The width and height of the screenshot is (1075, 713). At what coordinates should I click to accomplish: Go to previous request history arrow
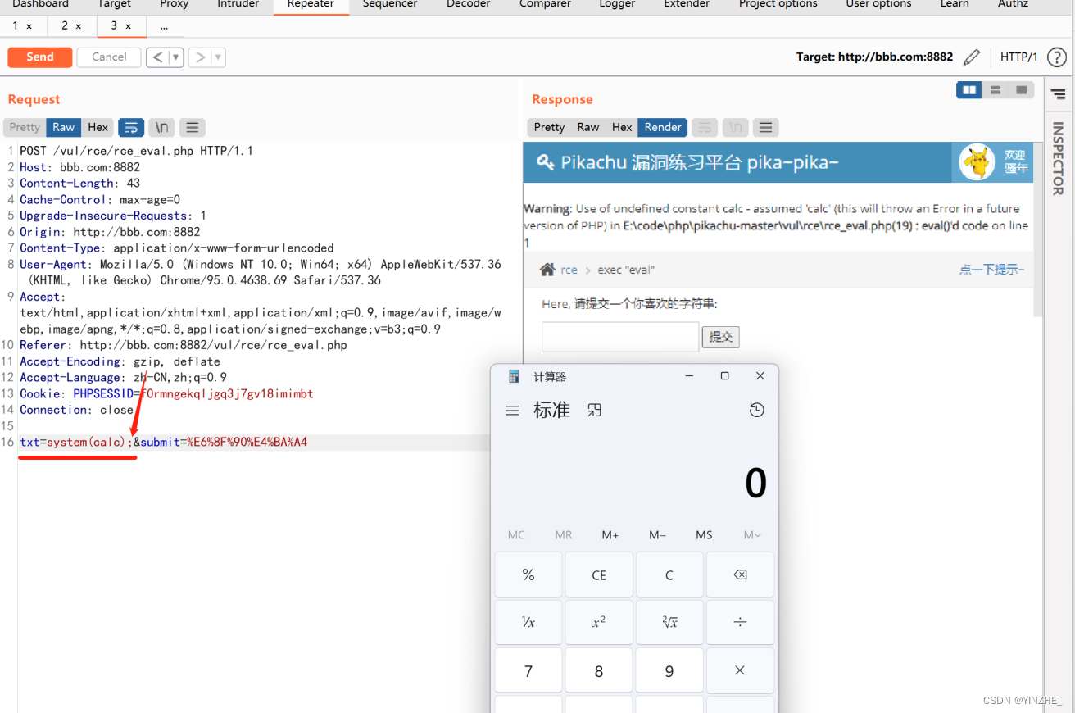pyautogui.click(x=157, y=57)
